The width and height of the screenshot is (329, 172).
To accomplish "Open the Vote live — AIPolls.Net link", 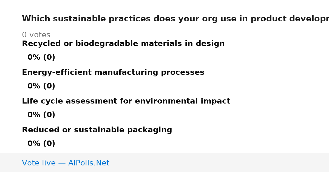I will coord(66,163).
